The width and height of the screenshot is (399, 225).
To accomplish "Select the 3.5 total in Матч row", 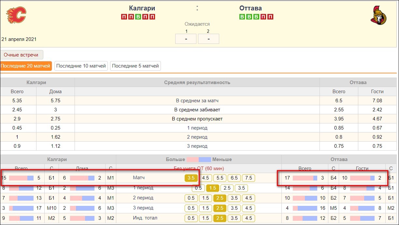I will tap(191, 178).
